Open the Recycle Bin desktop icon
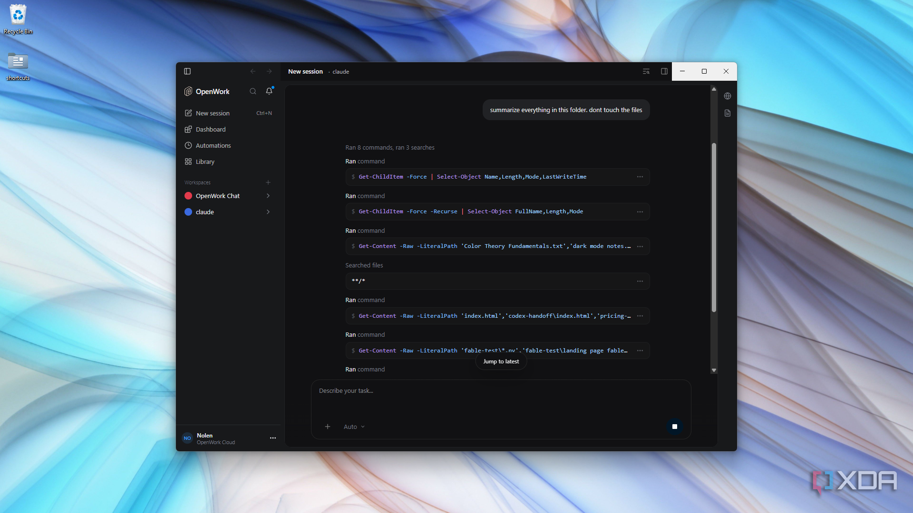913x513 pixels. click(18, 19)
